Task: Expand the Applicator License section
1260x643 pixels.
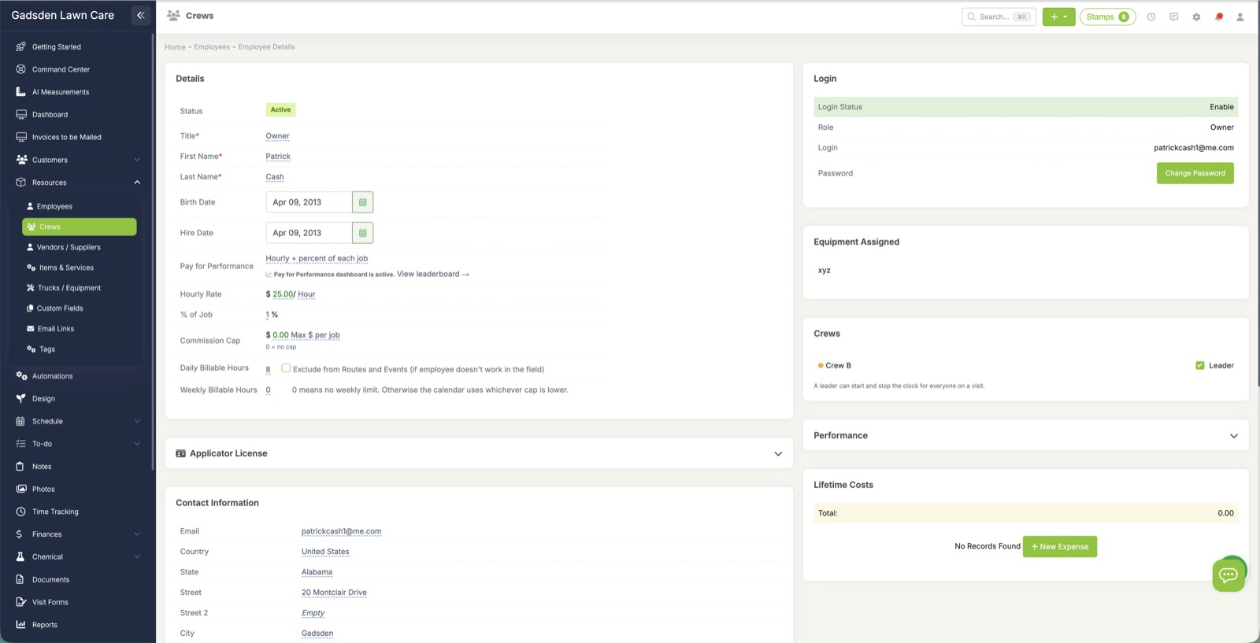Action: click(778, 454)
